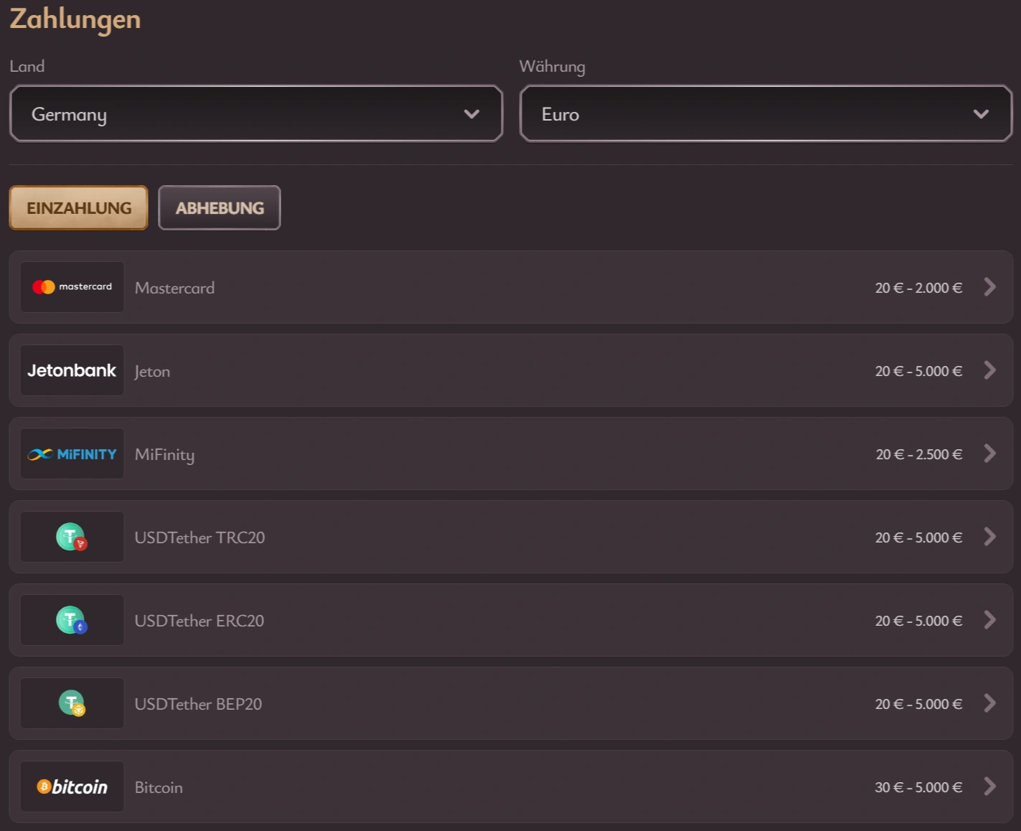Click the MiFinity logo icon
The height and width of the screenshot is (831, 1021).
[72, 454]
